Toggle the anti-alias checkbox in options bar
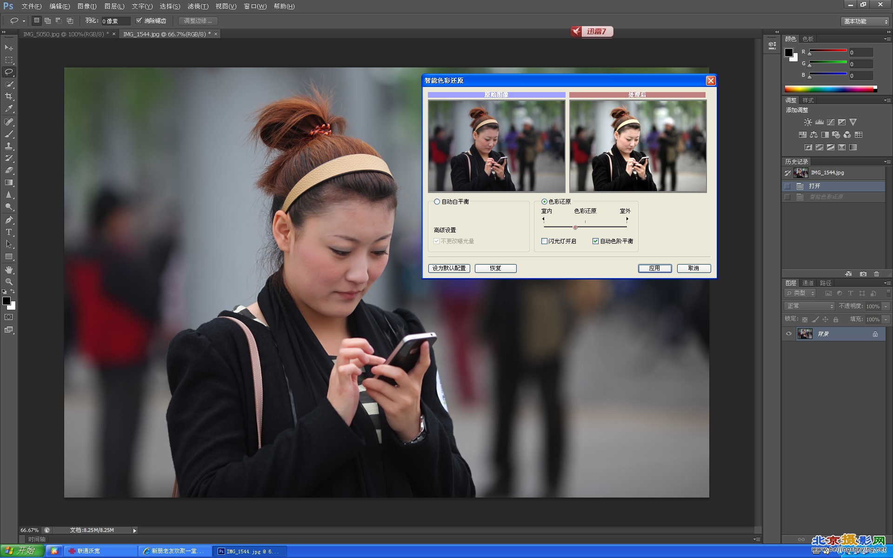Image resolution: width=893 pixels, height=558 pixels. coord(139,20)
